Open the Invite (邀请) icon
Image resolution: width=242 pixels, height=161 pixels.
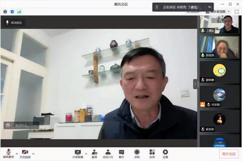tap(94, 153)
